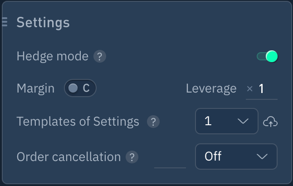Image resolution: width=293 pixels, height=186 pixels.
Task: Click the chevron arrow in the template selector
Action: pos(243,121)
